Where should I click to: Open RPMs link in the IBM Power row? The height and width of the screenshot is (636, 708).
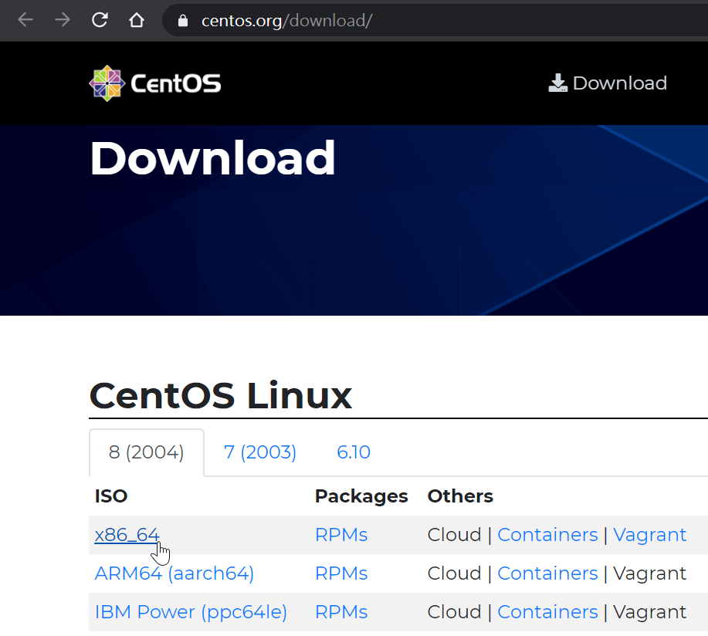341,612
